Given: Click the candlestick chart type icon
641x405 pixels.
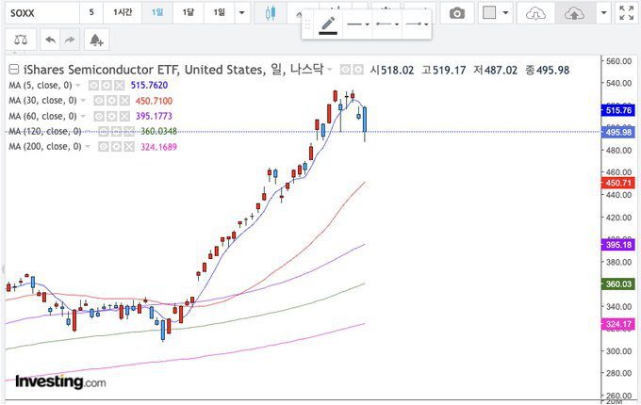Looking at the screenshot, I should pos(271,13).
